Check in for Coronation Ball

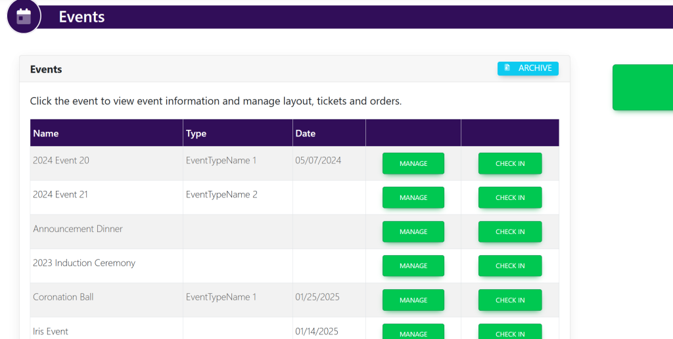tap(509, 300)
